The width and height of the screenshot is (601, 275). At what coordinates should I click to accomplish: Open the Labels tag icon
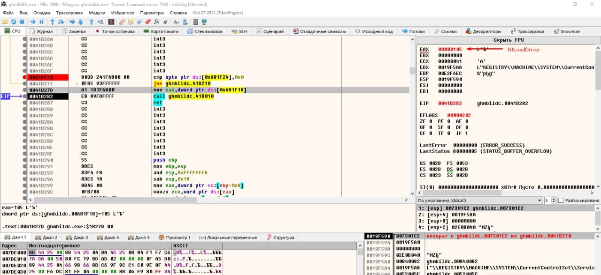139,22
